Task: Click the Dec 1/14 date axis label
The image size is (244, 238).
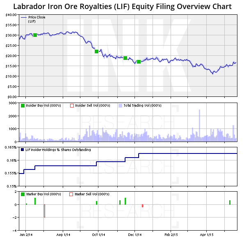Action: [x=135, y=235]
